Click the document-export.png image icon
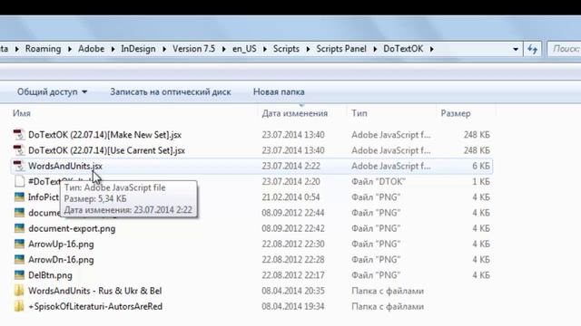Viewport: 581px width, 326px height. (x=19, y=228)
